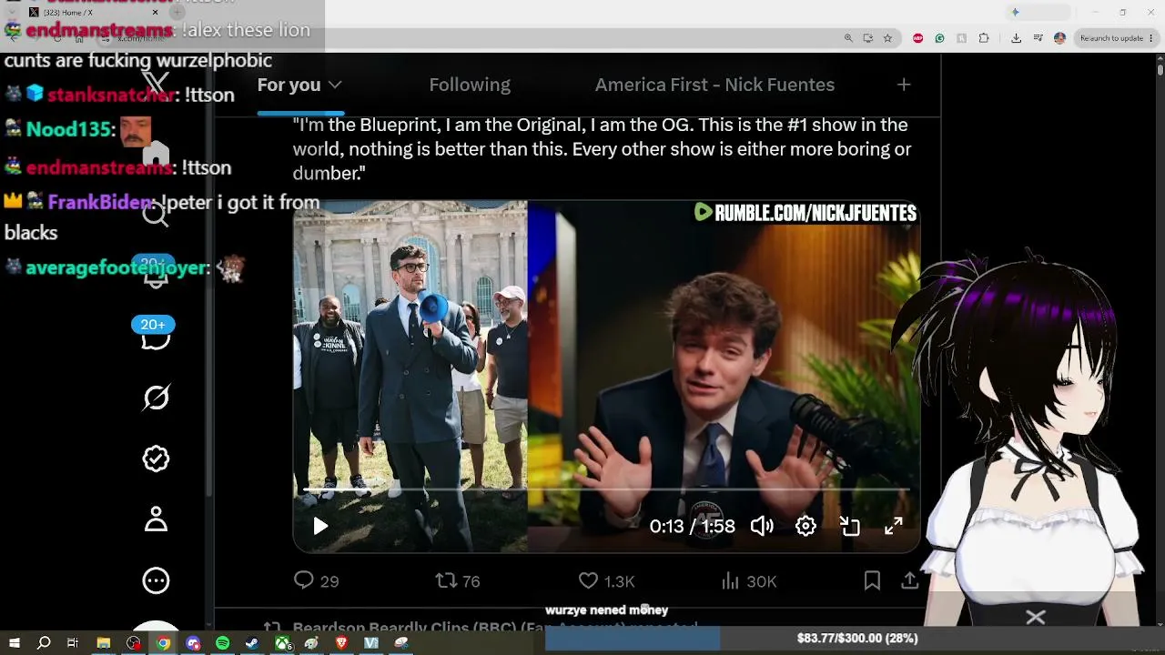Open the Profile icon in X sidebar
Image resolution: width=1165 pixels, height=655 pixels.
pos(156,519)
